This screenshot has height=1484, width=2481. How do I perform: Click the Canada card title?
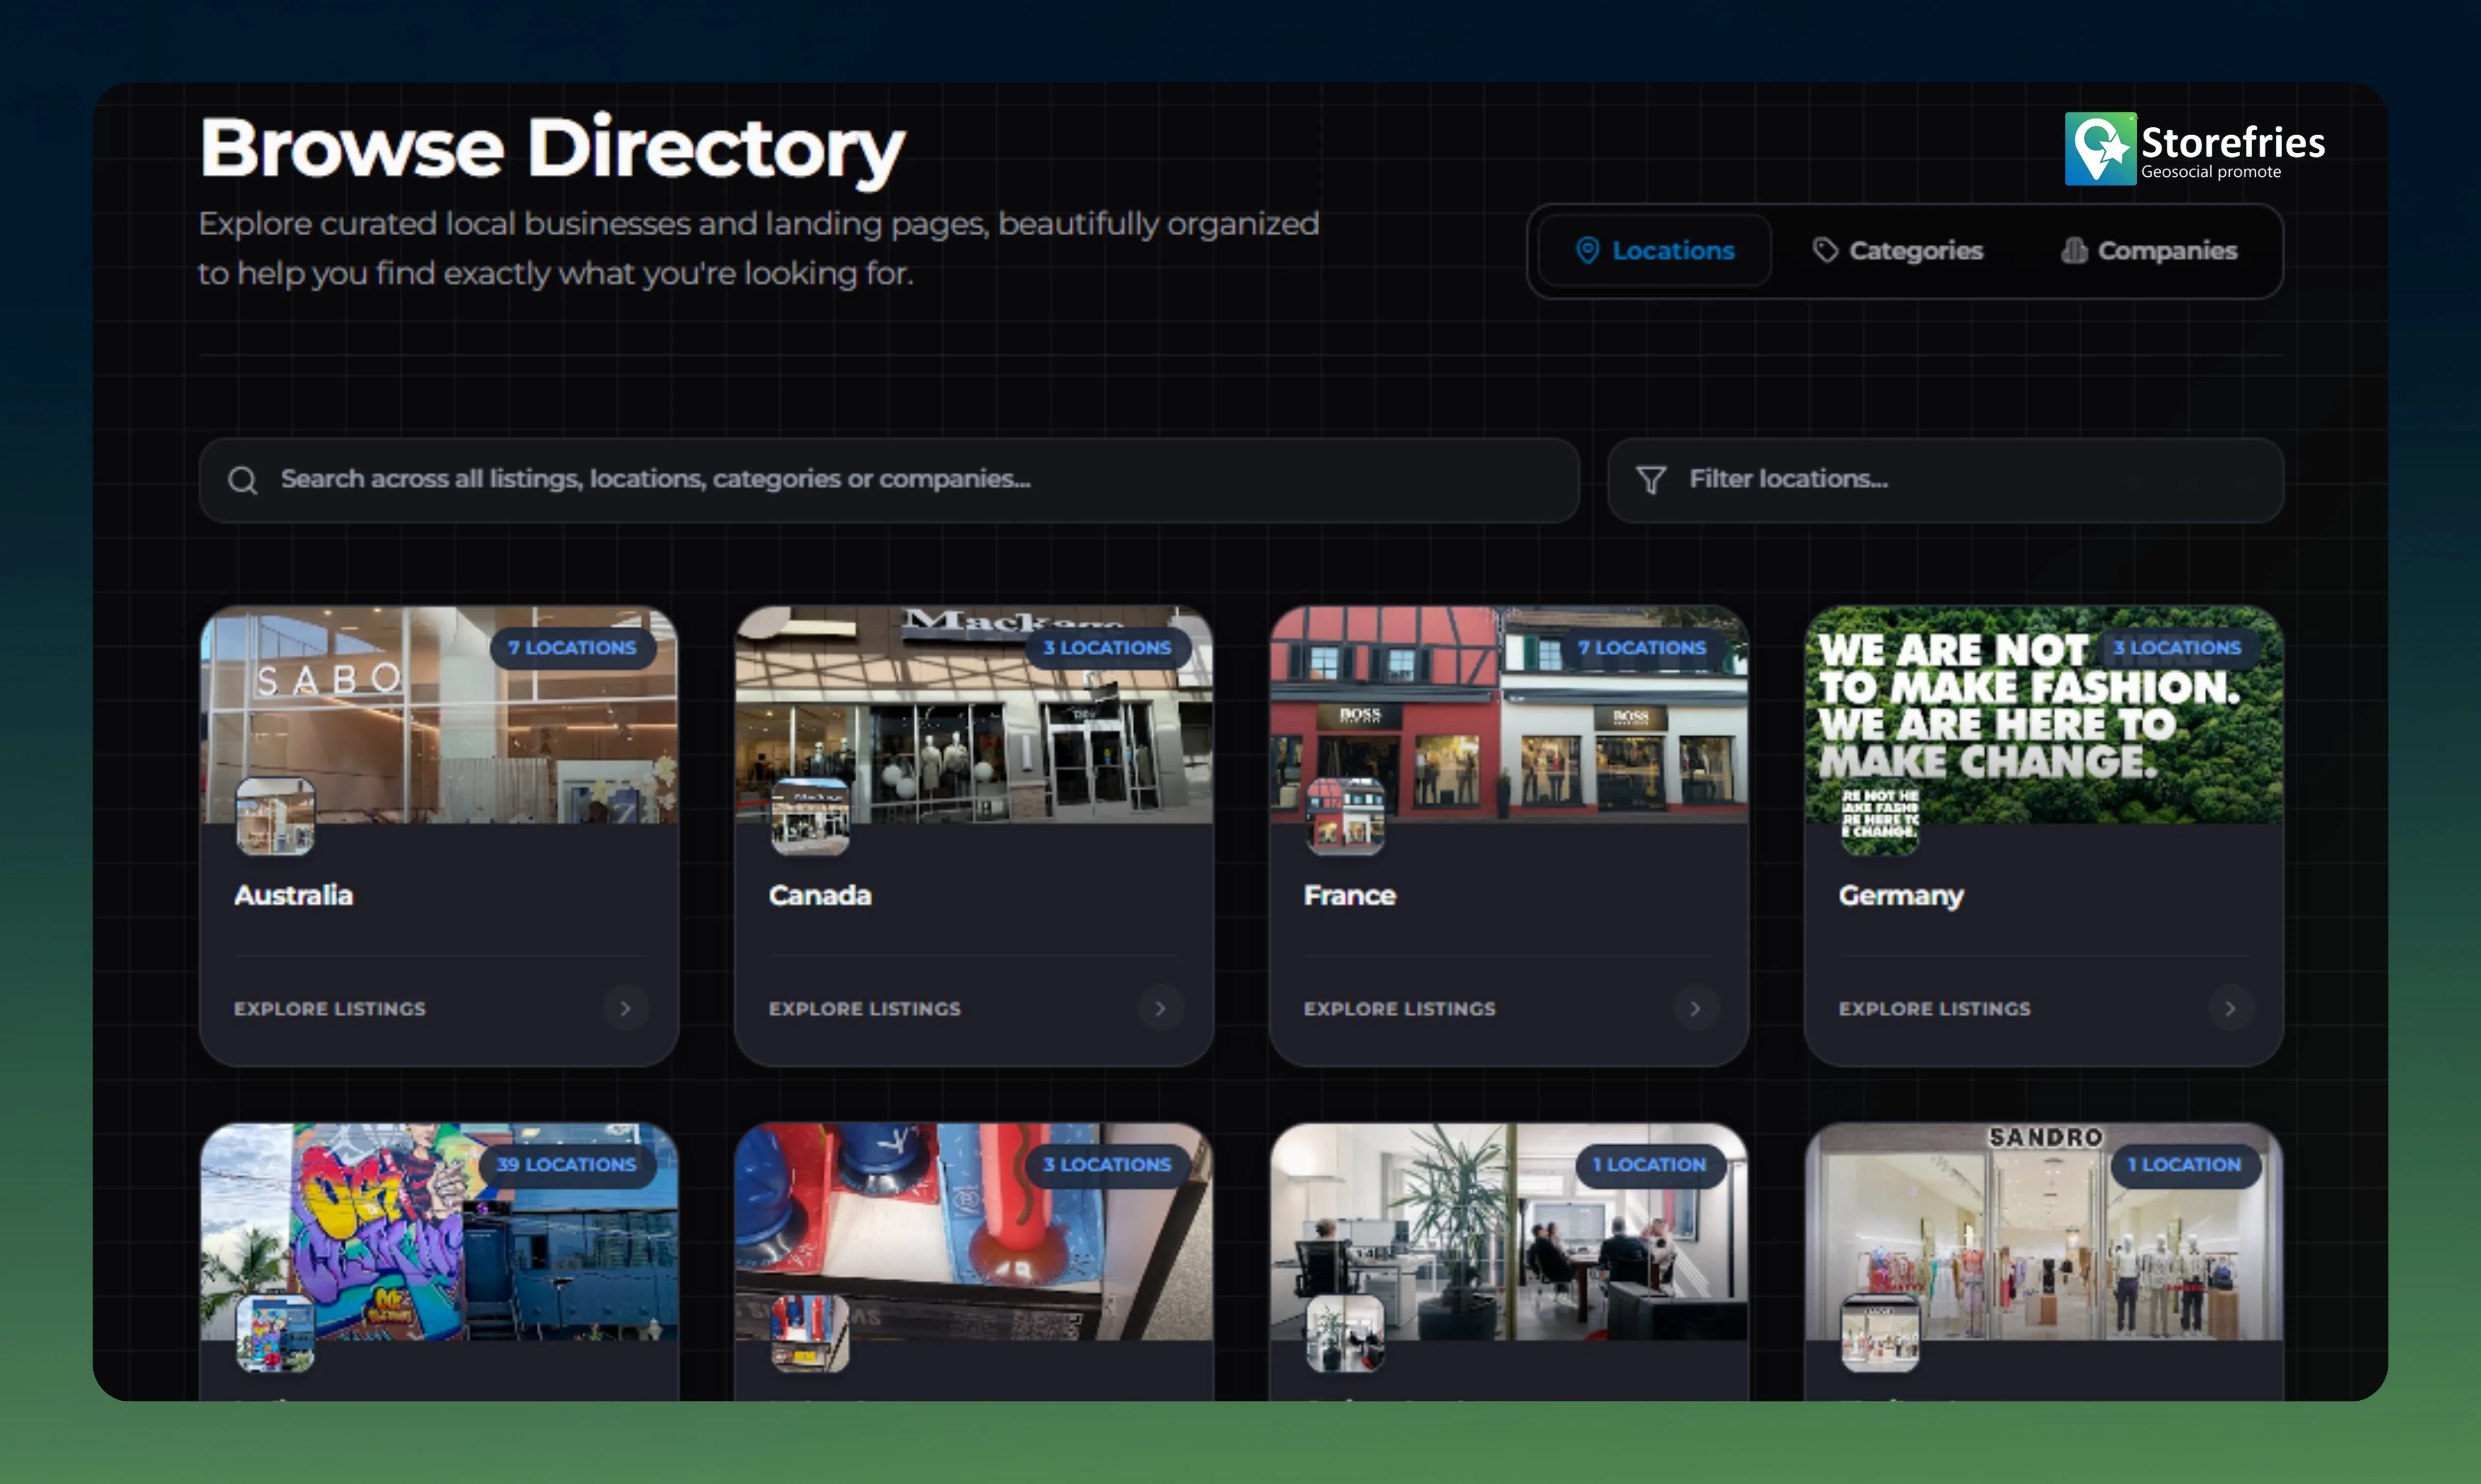tap(820, 895)
